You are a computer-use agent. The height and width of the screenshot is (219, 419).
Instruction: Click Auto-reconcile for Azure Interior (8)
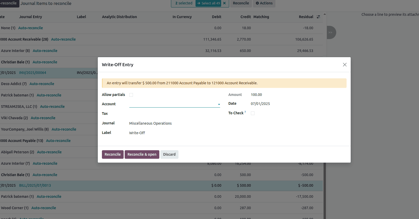click(45, 51)
